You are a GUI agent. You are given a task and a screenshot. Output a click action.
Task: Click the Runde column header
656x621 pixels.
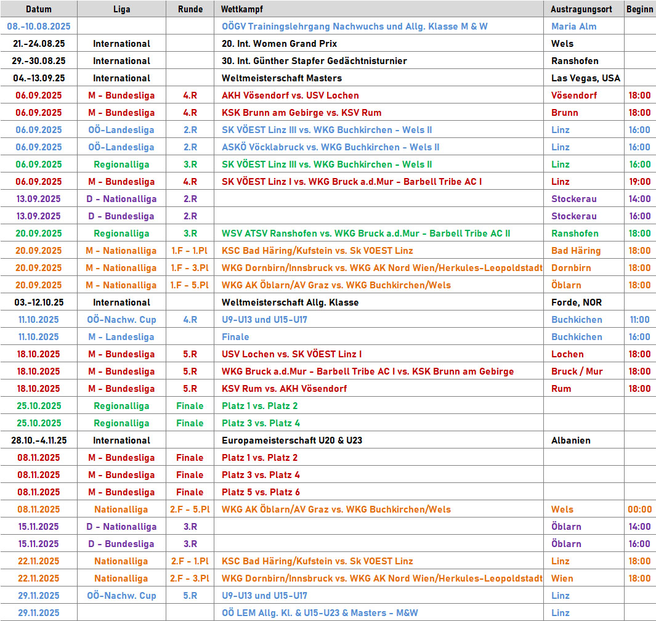(x=190, y=9)
